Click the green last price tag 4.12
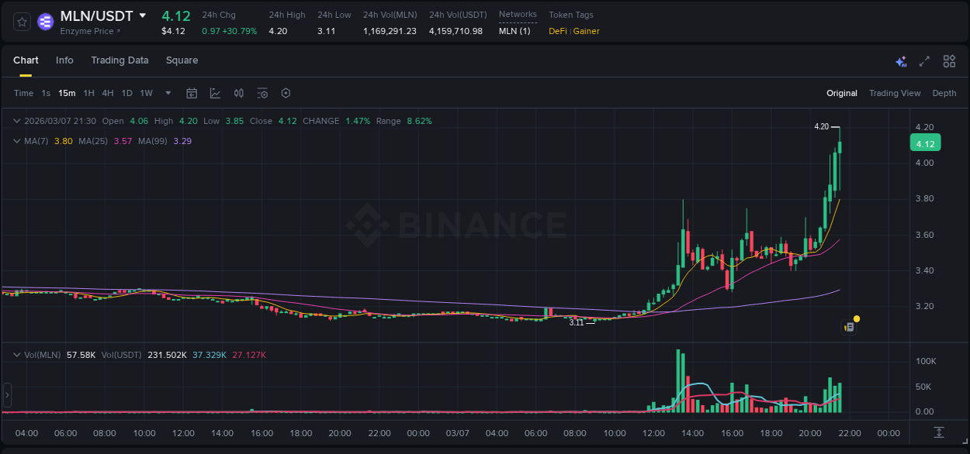Image resolution: width=970 pixels, height=454 pixels. pos(924,143)
